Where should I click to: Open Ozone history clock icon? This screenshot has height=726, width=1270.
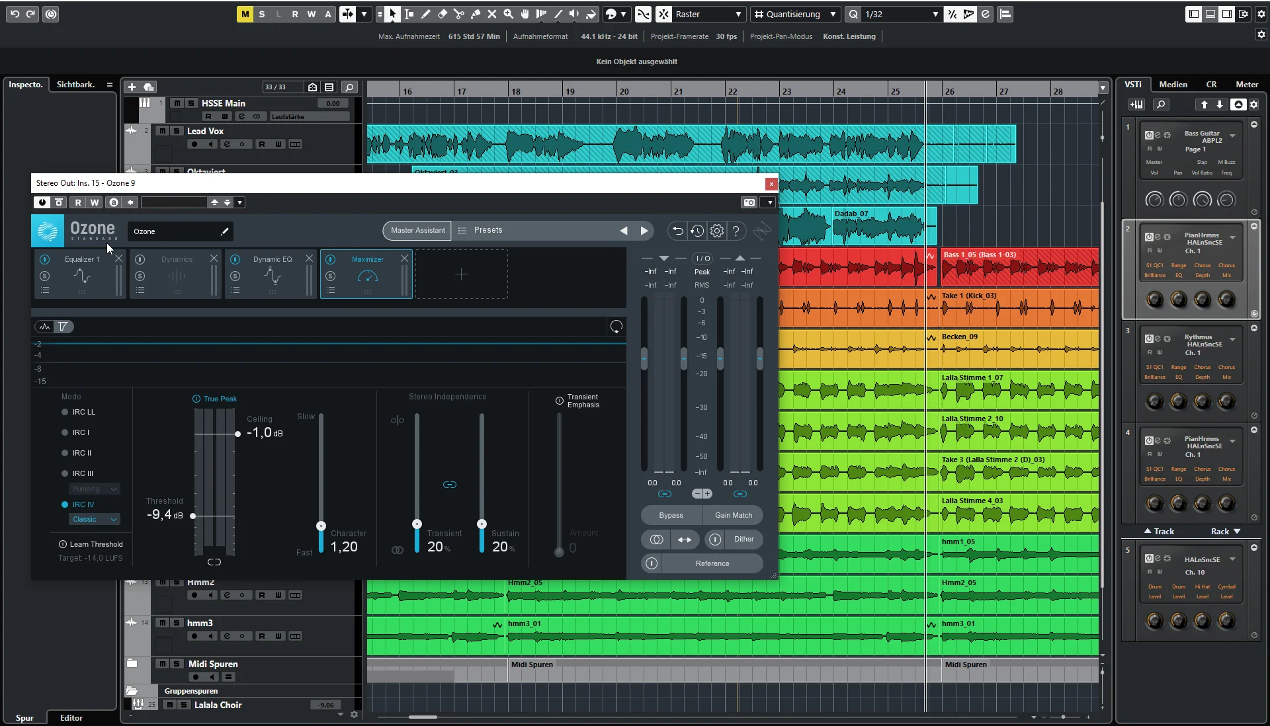pyautogui.click(x=697, y=231)
